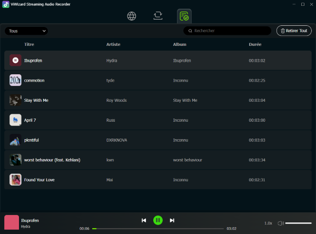Click the artist kwn

(110, 160)
